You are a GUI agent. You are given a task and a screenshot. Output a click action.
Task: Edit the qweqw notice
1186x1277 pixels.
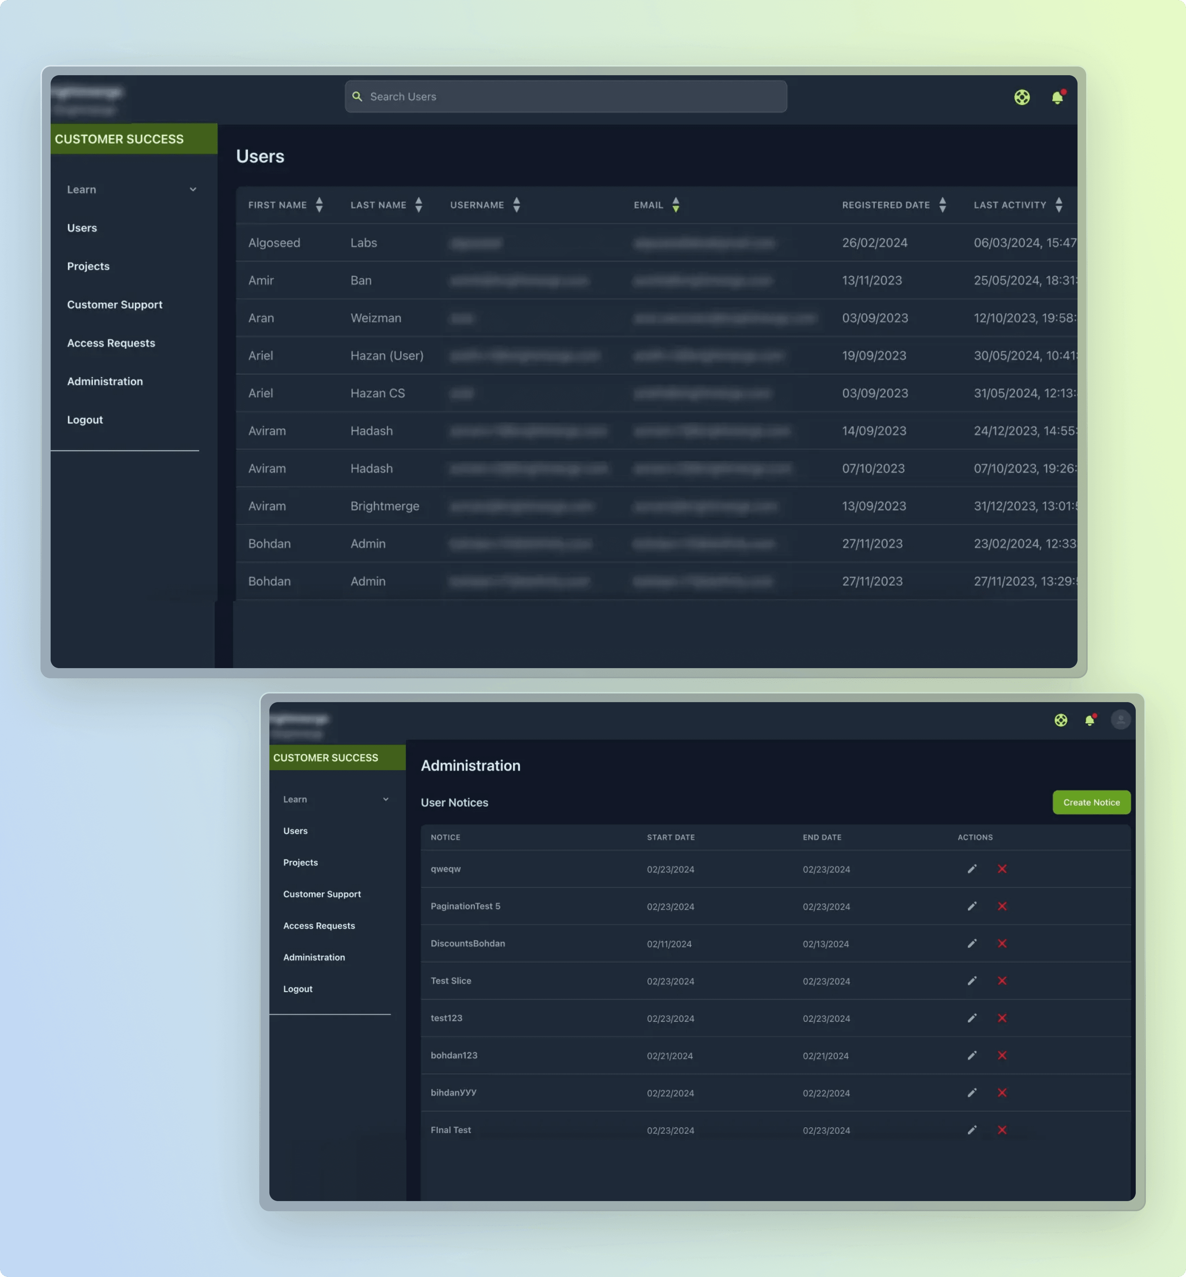click(972, 869)
